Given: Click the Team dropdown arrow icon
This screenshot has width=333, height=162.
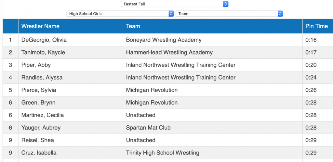Looking at the screenshot, I should tap(280, 14).
